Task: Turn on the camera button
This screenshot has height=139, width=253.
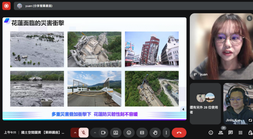Action: pos(103,133)
